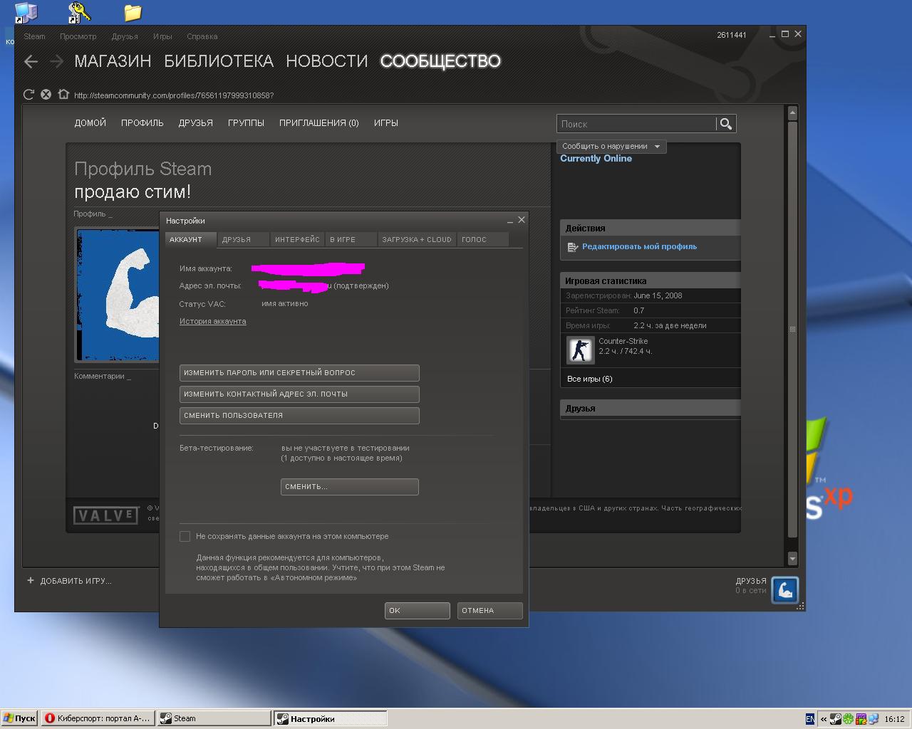
Task: Confirm settings with the OK button
Action: 418,611
